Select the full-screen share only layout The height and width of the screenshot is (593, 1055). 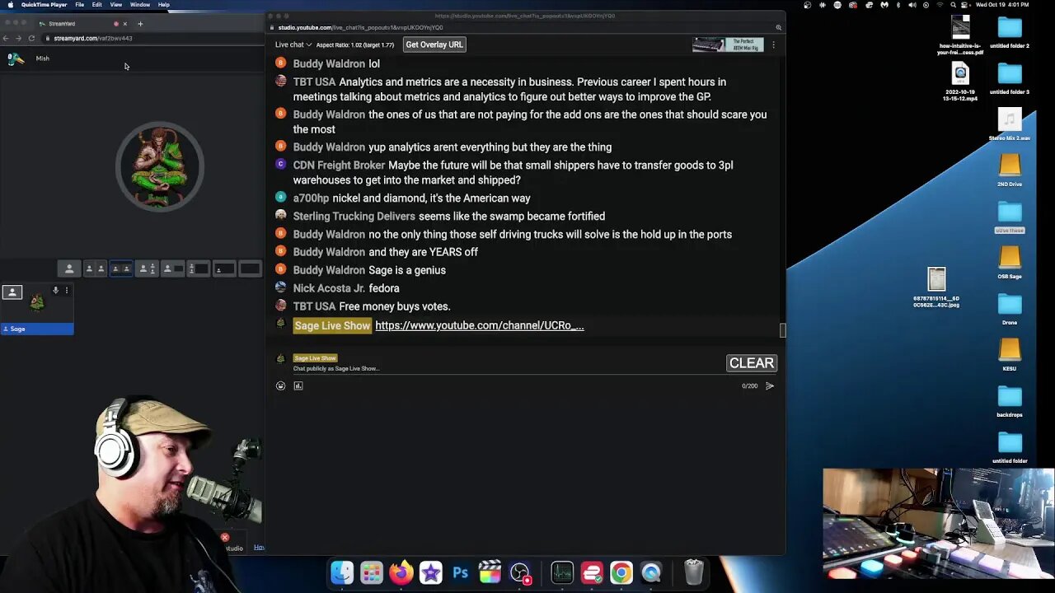pyautogui.click(x=250, y=268)
